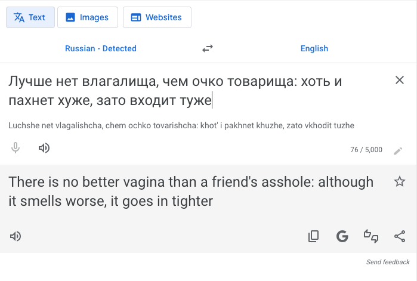The image size is (417, 281).
Task: Copy the translation to clipboard
Action: (314, 236)
